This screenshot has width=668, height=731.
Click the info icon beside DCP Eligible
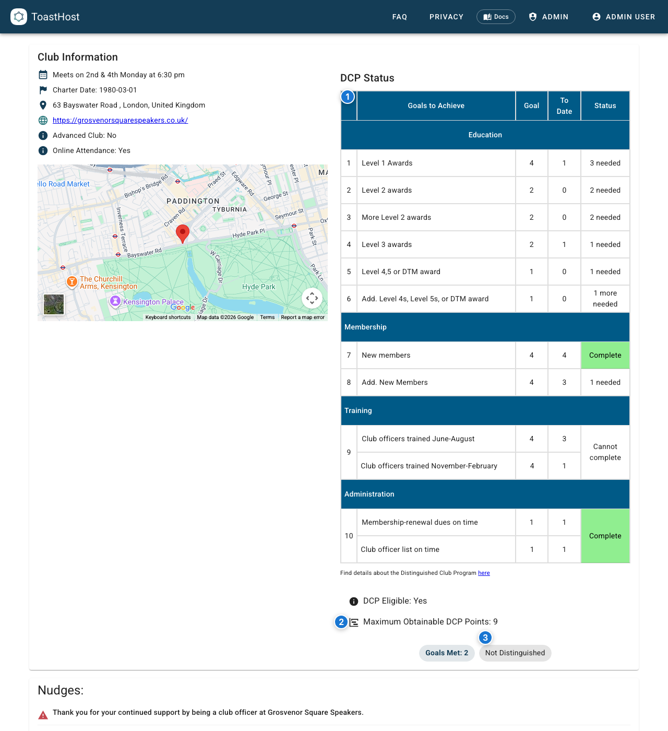coord(354,601)
